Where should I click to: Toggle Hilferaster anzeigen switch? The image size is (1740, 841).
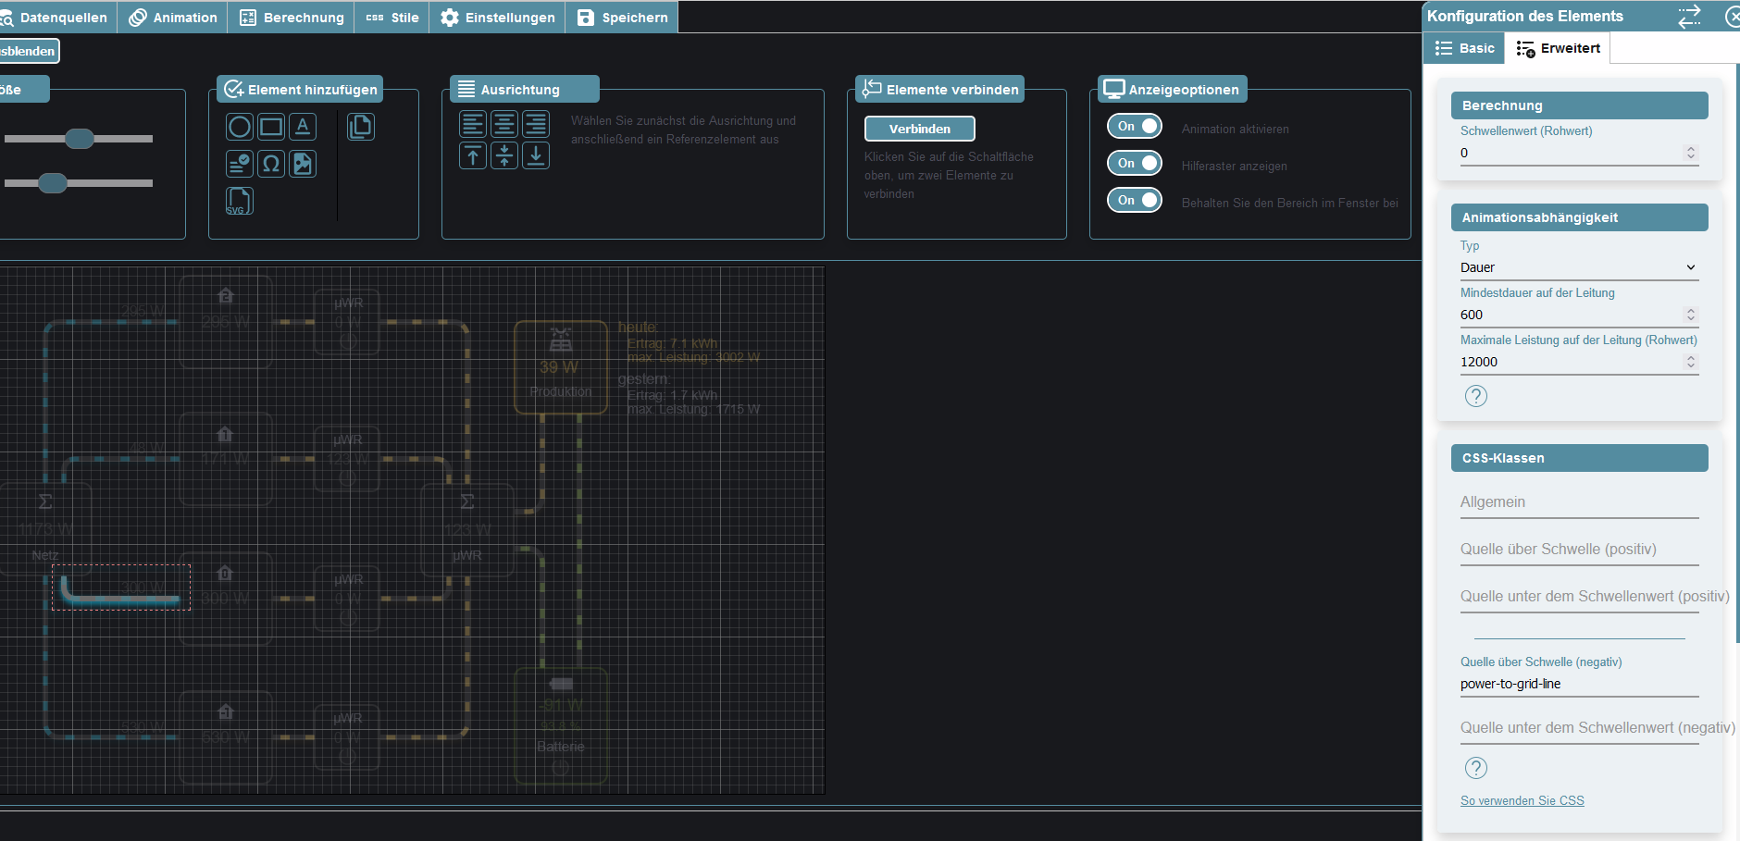tap(1135, 163)
